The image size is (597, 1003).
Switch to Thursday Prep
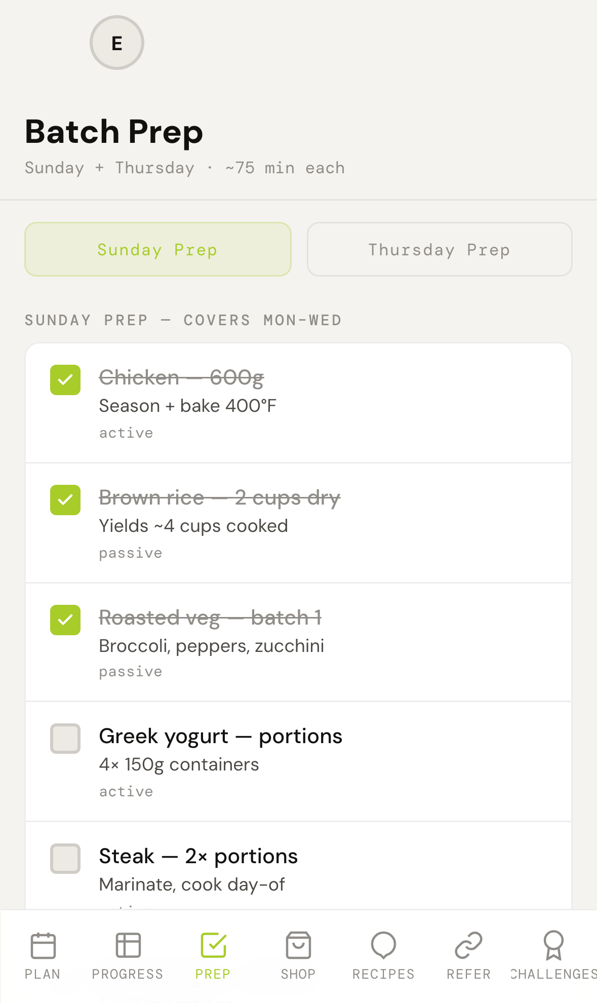coord(439,249)
